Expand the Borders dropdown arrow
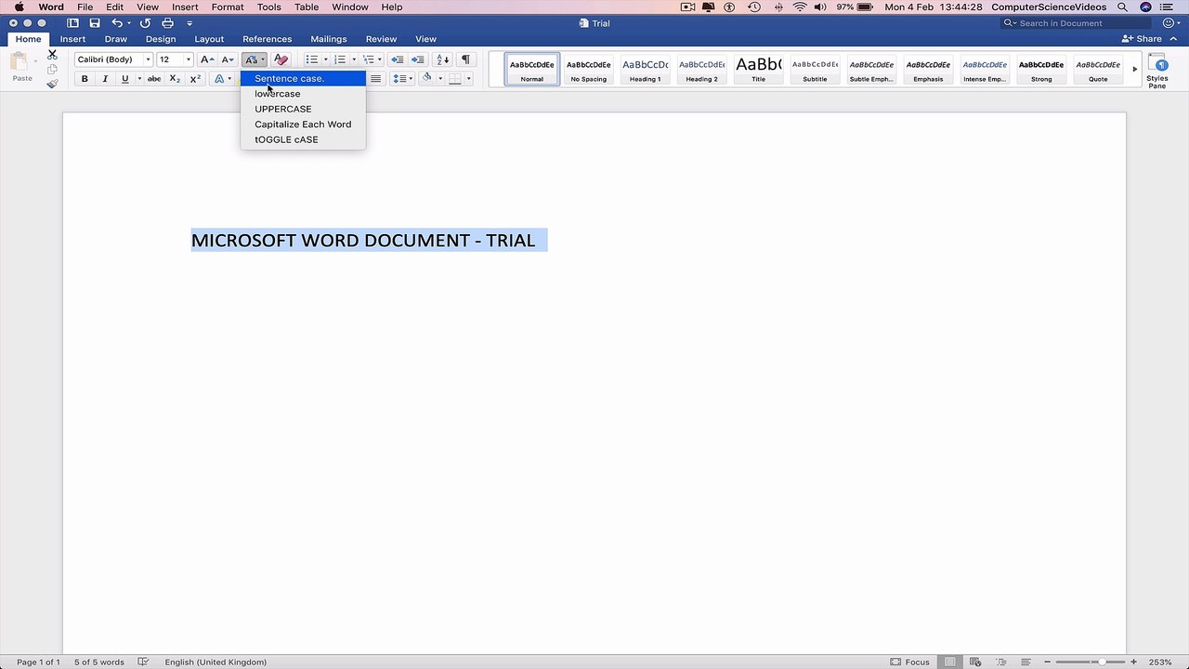The image size is (1189, 669). 469,79
